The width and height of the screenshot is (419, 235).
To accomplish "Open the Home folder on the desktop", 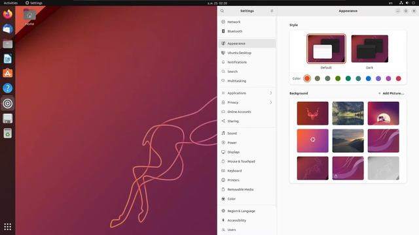I will (29, 17).
